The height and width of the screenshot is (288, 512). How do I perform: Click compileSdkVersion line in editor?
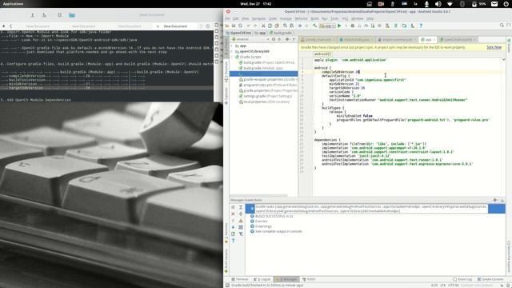point(340,72)
